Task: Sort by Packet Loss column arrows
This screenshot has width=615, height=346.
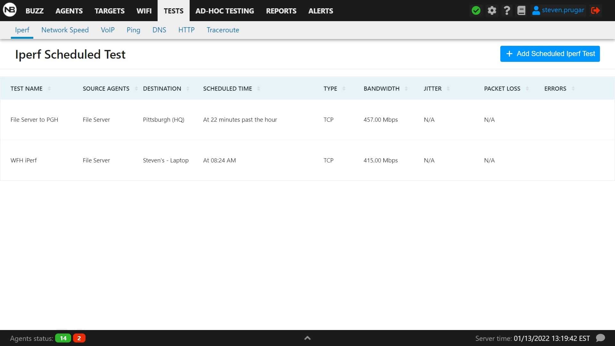Action: tap(527, 88)
